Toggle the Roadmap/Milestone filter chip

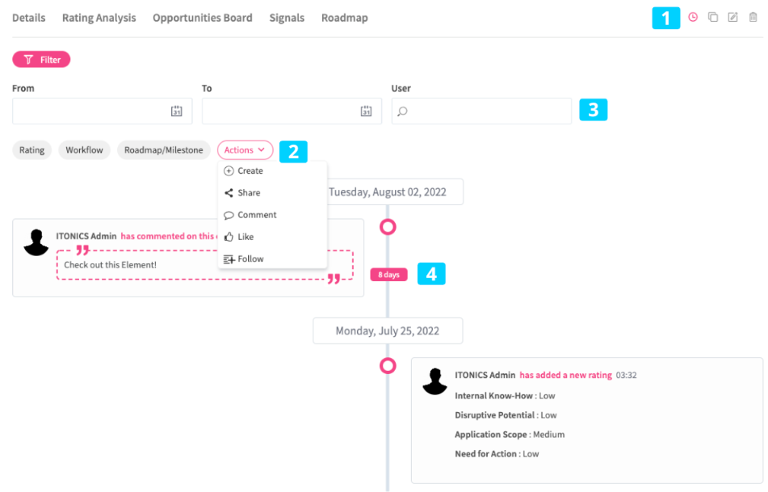pos(164,150)
